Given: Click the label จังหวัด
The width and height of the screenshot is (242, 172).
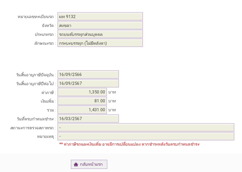Looking at the screenshot, I should [49, 26].
